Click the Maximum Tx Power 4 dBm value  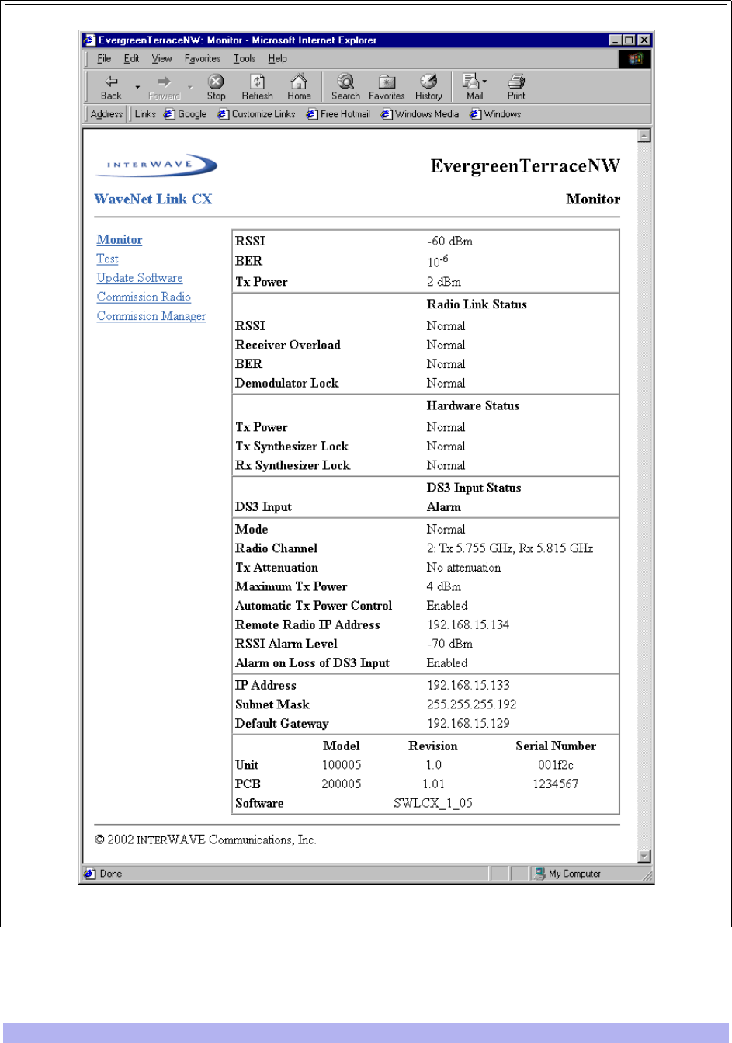tap(444, 586)
